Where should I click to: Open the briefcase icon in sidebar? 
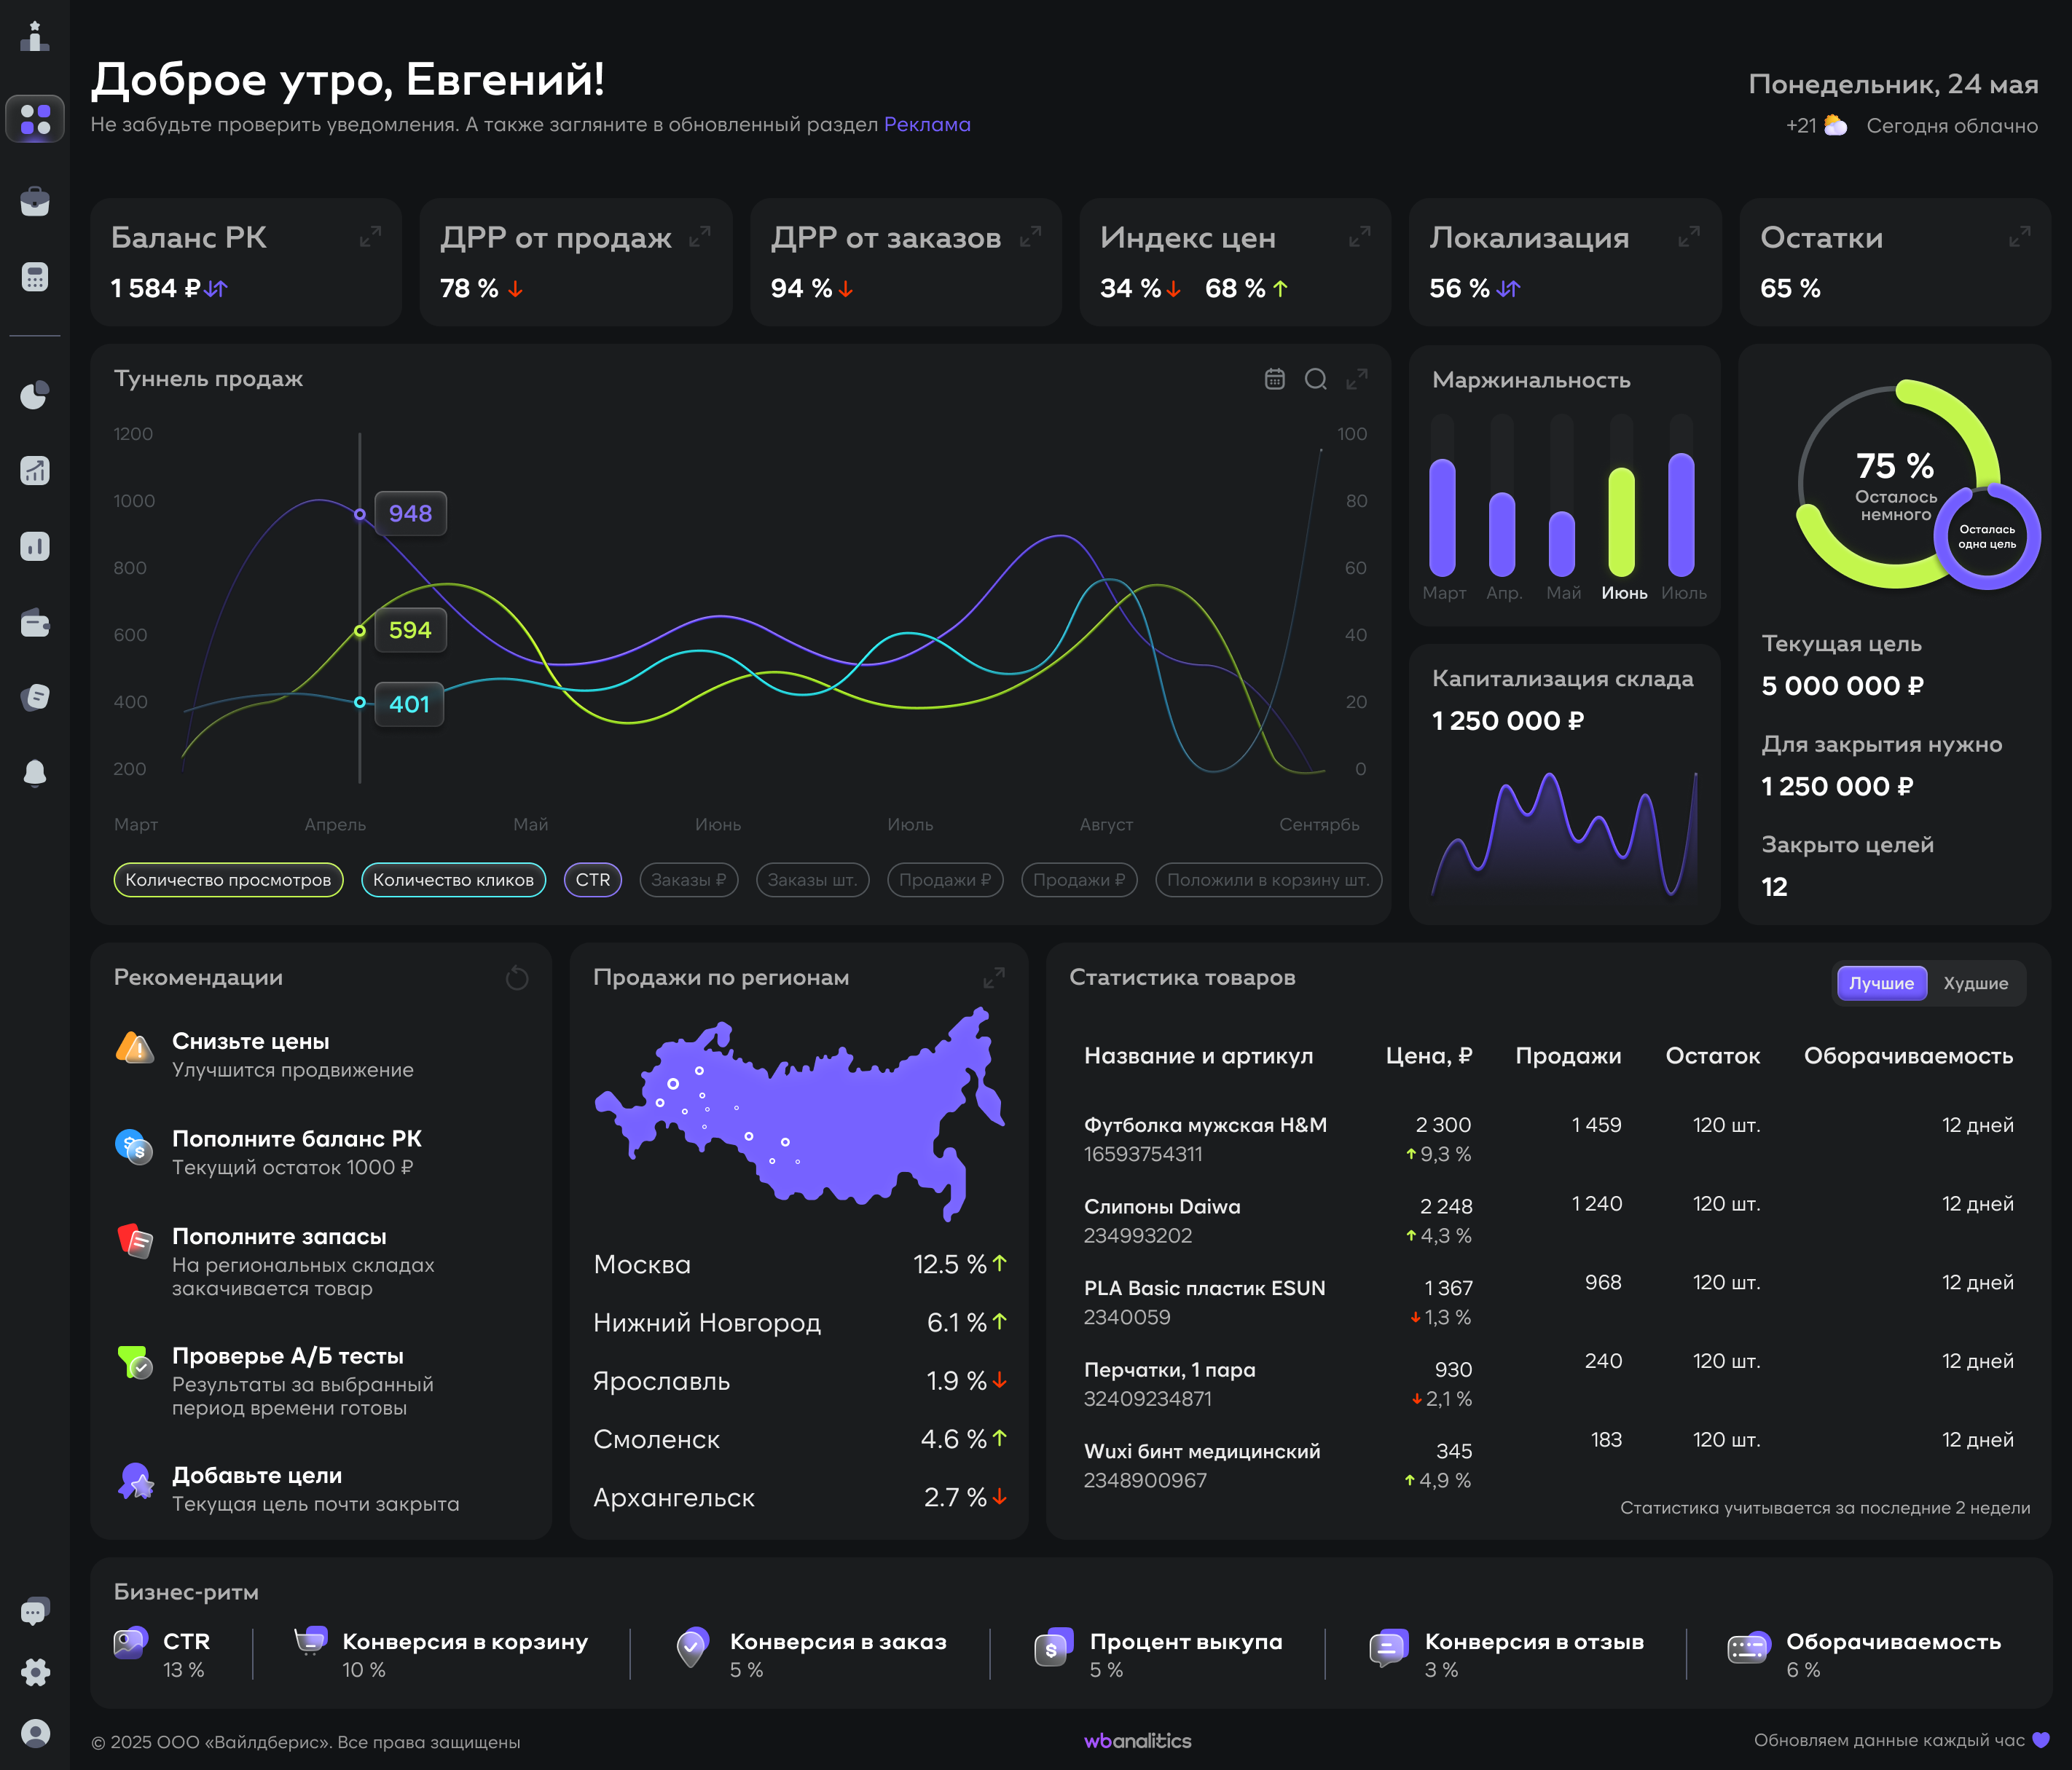pyautogui.click(x=35, y=201)
